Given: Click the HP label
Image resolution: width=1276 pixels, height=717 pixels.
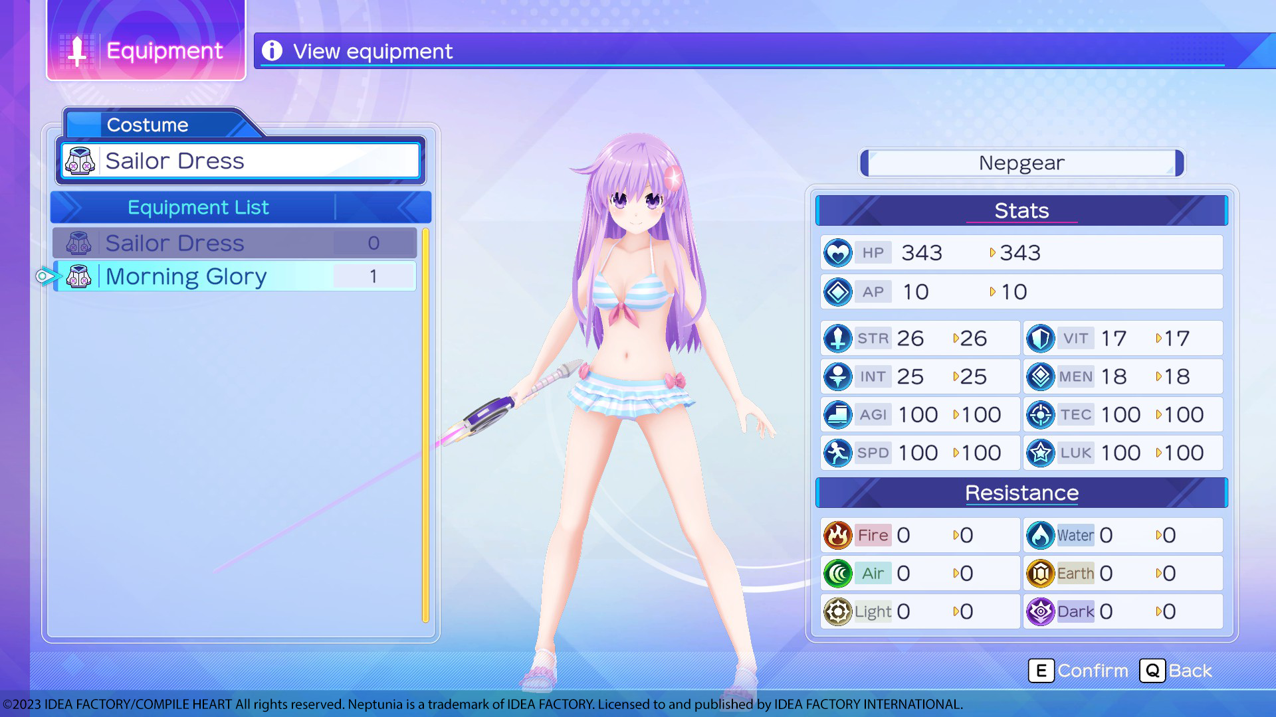Looking at the screenshot, I should (873, 253).
